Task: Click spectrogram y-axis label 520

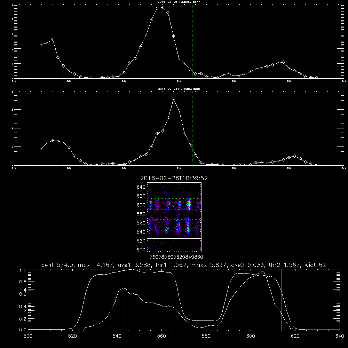Action: tap(141, 241)
